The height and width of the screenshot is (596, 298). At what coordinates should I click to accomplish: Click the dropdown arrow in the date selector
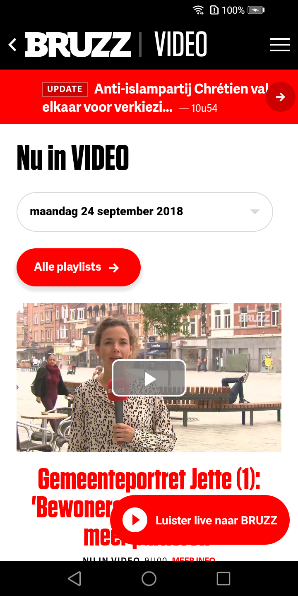(x=255, y=212)
